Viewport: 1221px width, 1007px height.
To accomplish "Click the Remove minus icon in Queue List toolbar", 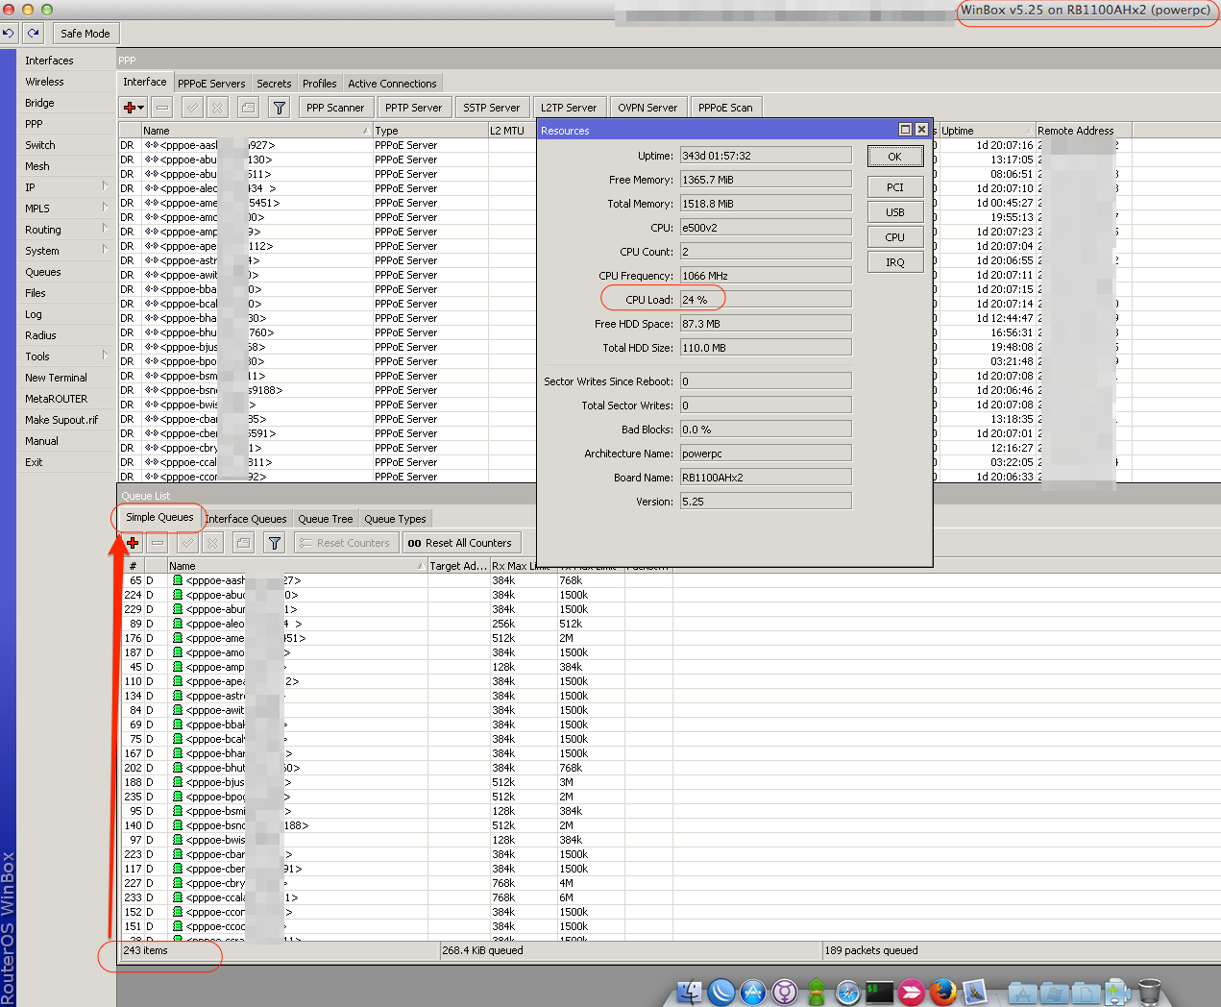I will coord(158,543).
